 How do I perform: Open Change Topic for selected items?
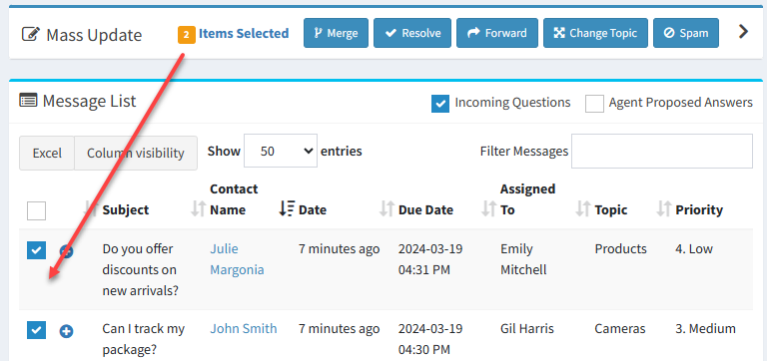595,33
